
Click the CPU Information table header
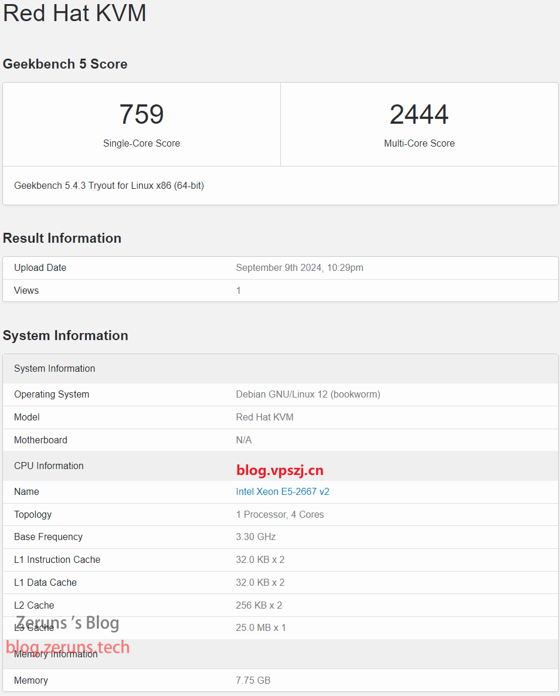coord(49,466)
